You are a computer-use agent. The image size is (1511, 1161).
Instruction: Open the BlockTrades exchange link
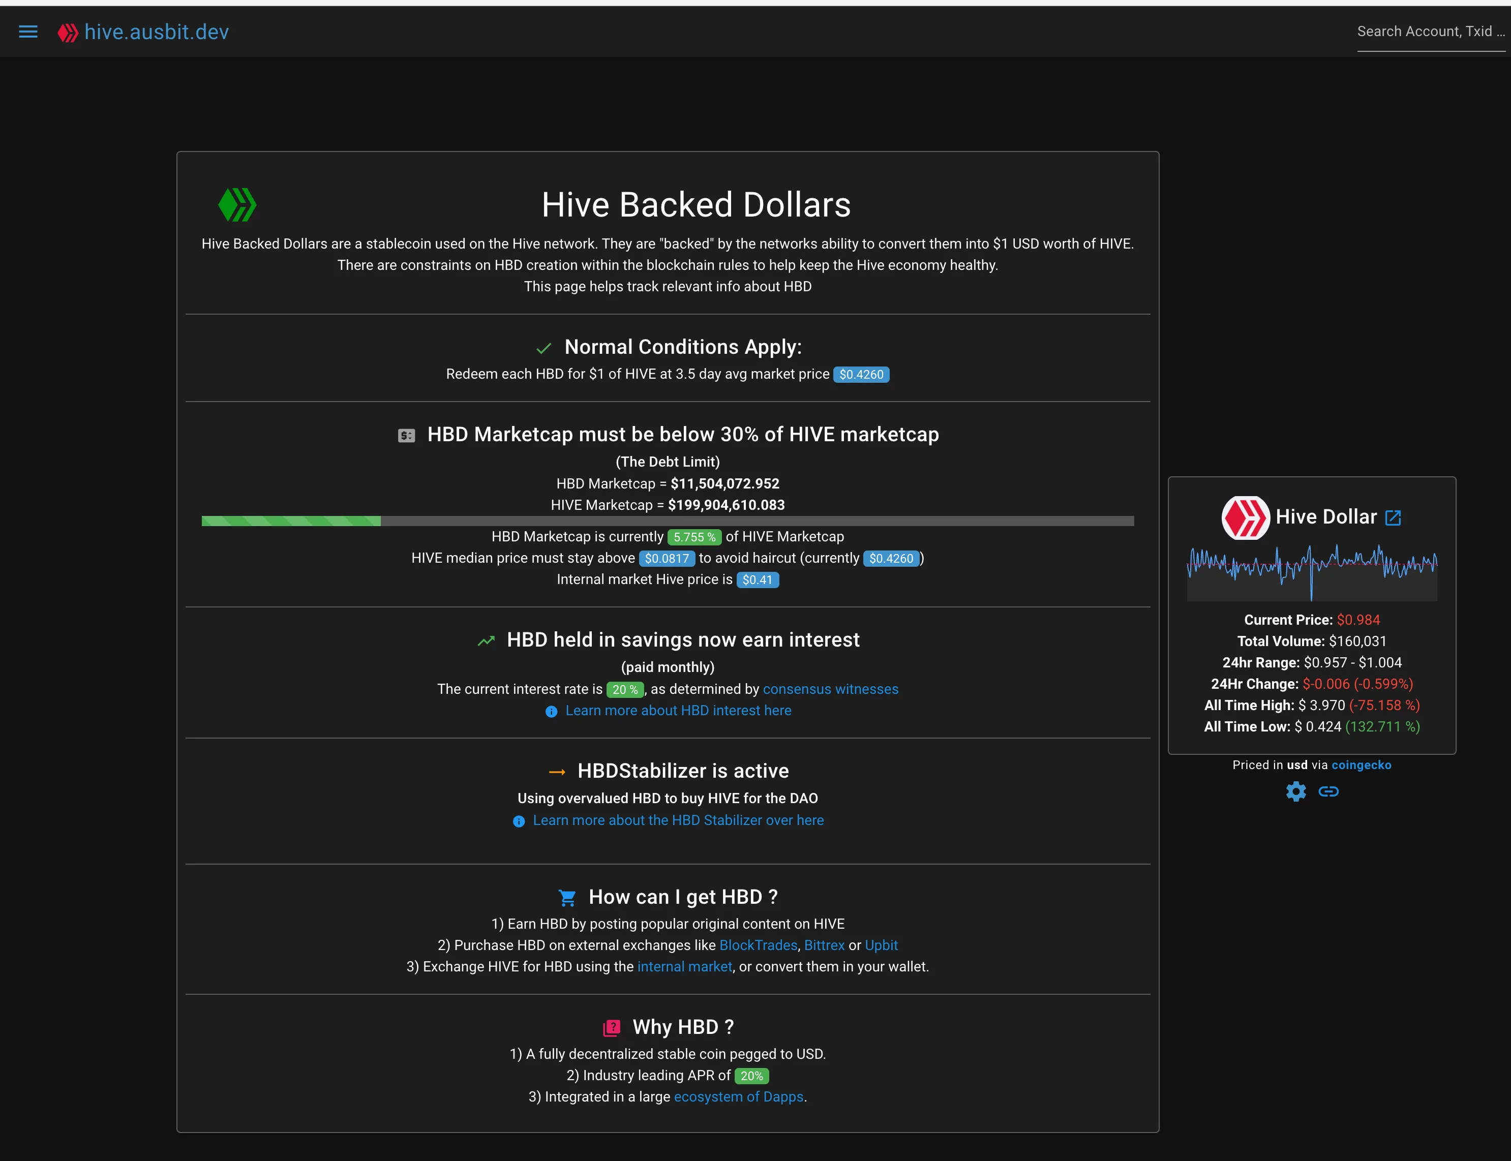[758, 945]
